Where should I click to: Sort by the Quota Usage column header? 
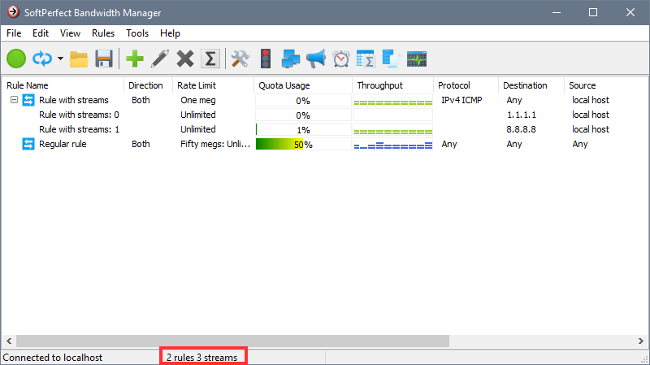point(303,85)
